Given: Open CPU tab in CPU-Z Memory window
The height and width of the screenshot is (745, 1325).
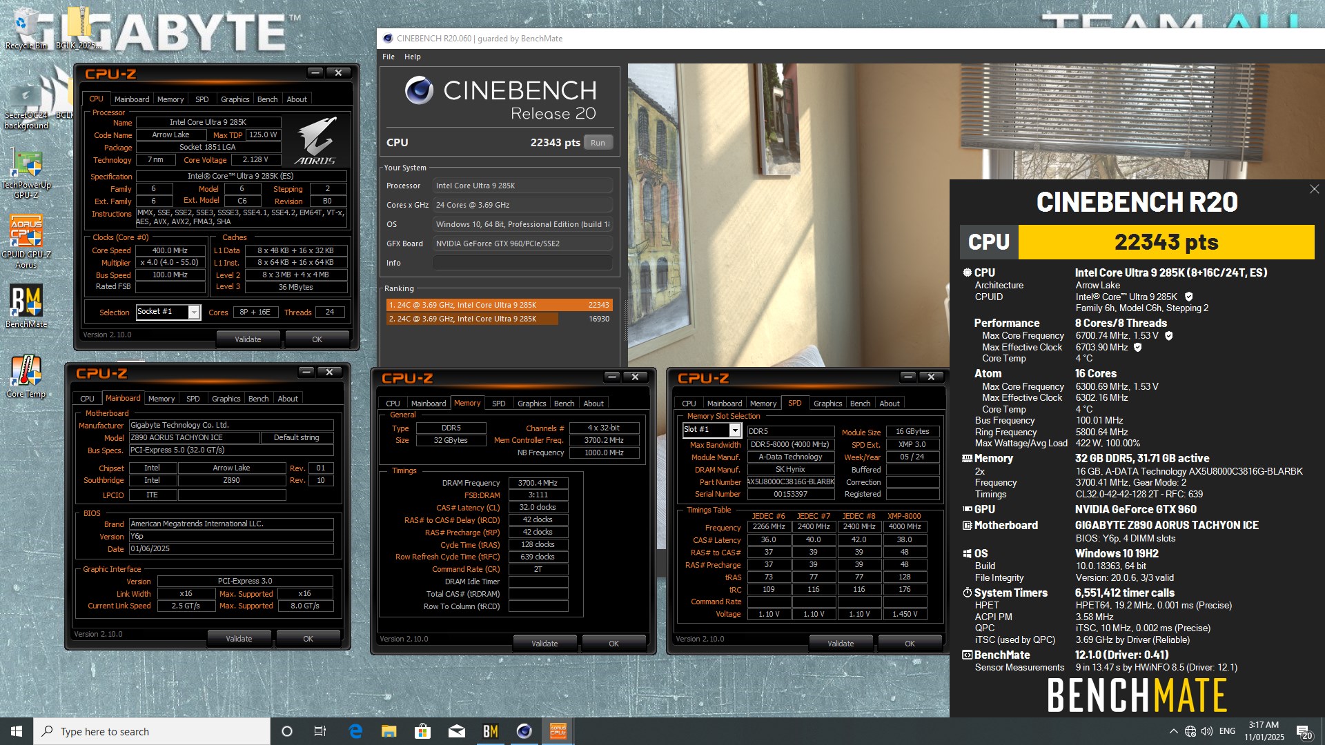Looking at the screenshot, I should tap(393, 404).
